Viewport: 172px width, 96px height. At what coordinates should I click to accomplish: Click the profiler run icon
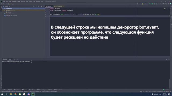(x=157, y=4)
